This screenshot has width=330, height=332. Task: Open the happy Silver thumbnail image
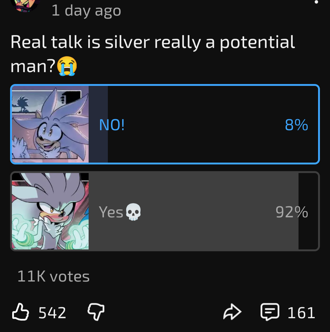click(x=50, y=124)
